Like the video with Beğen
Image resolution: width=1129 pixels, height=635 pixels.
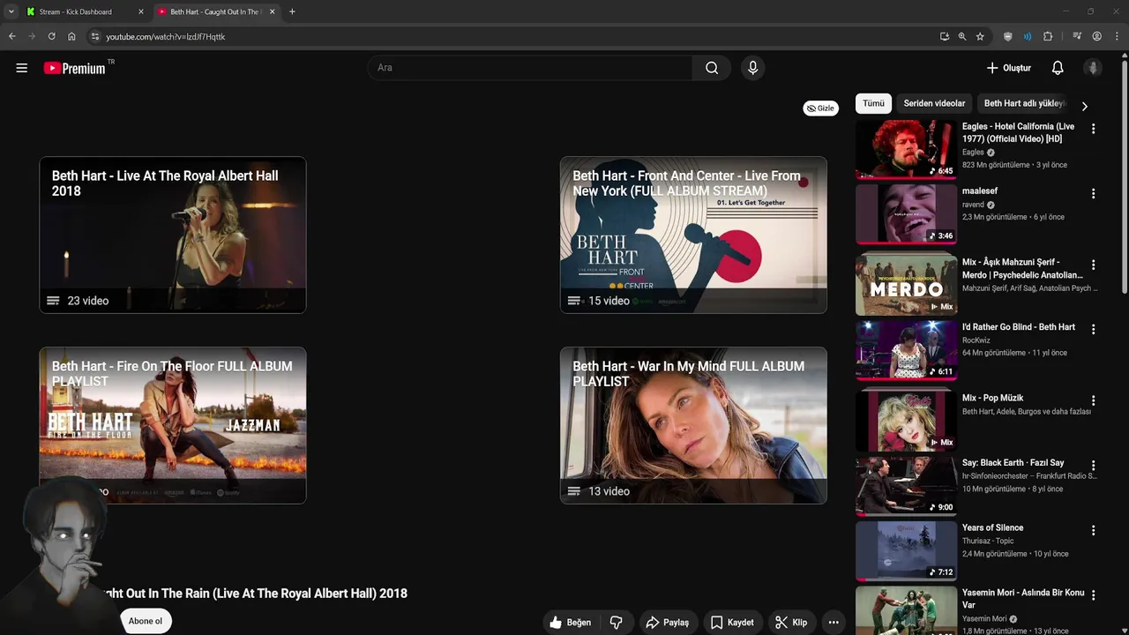pos(570,623)
